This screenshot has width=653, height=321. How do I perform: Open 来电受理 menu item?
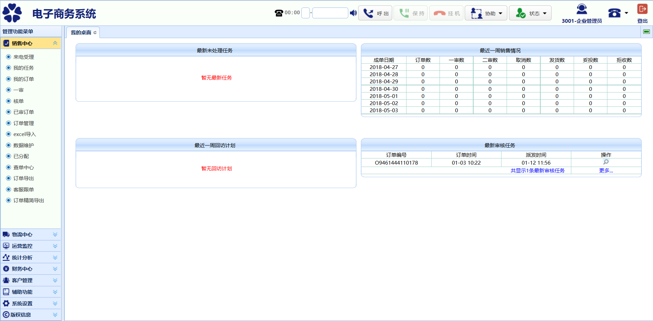point(23,57)
